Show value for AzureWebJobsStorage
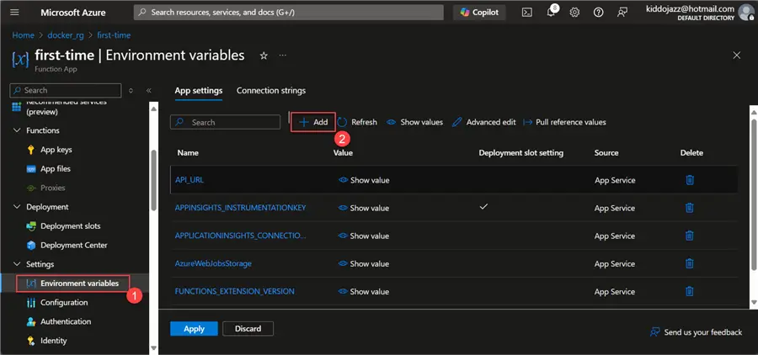Screen dimensions: 758x355 (364, 263)
